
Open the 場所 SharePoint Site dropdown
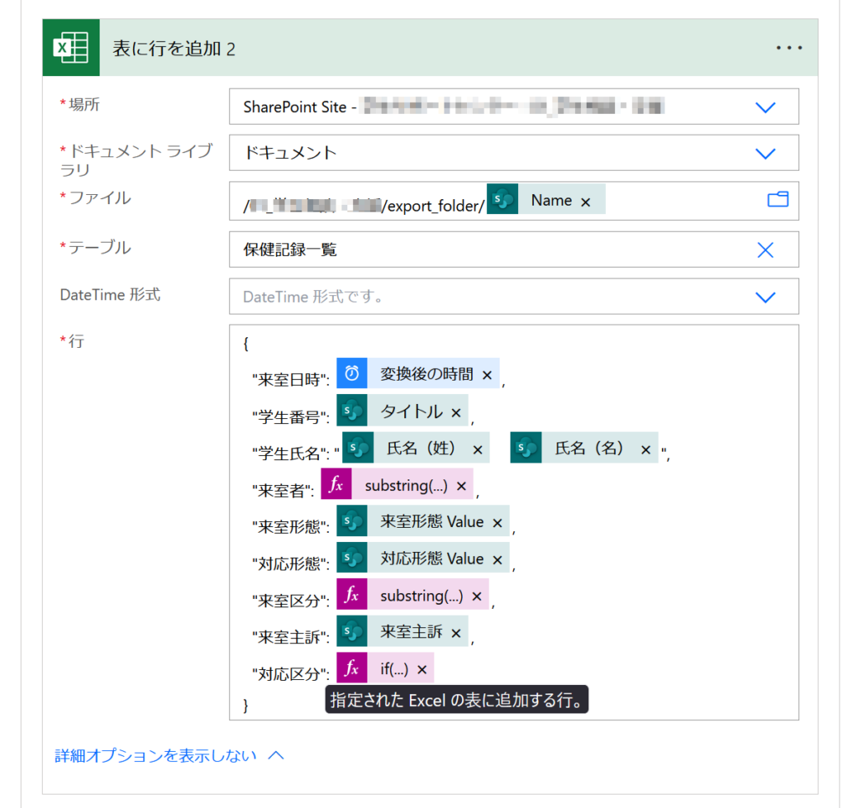click(x=764, y=106)
